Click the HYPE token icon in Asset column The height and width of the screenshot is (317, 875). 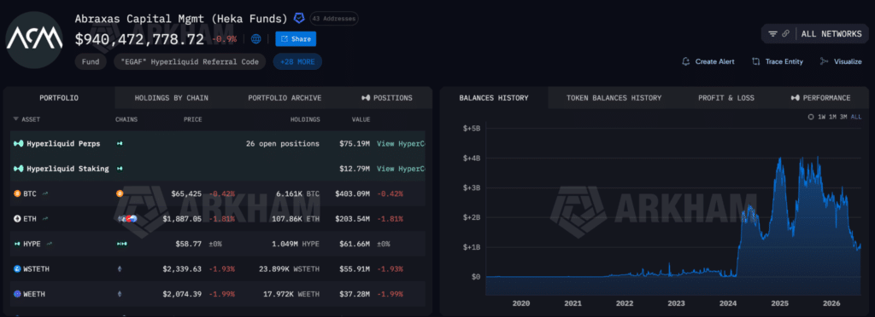(x=17, y=244)
